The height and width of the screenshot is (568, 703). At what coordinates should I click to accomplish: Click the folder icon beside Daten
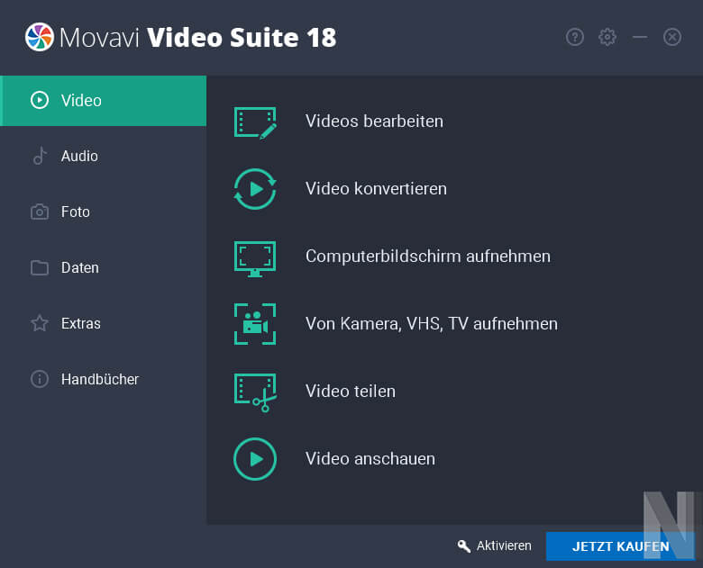(40, 268)
